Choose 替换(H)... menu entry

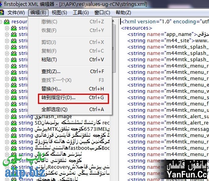[x=73, y=89]
